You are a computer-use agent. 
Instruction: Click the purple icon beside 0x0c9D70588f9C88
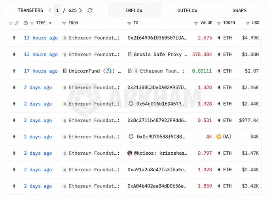pyautogui.click(x=131, y=136)
